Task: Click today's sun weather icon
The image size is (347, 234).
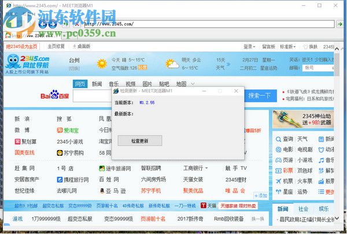Action: click(102, 64)
